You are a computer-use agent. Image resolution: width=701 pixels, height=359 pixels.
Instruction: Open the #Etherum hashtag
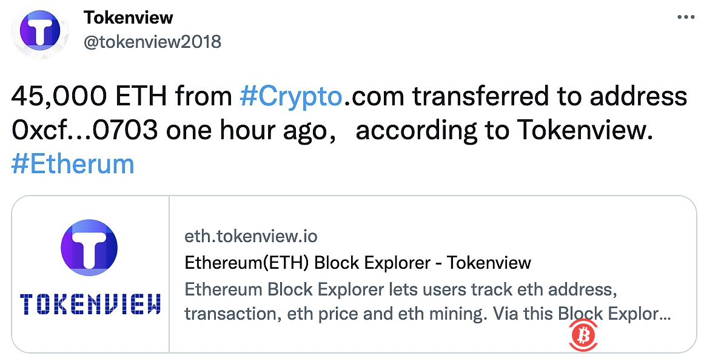click(x=72, y=163)
